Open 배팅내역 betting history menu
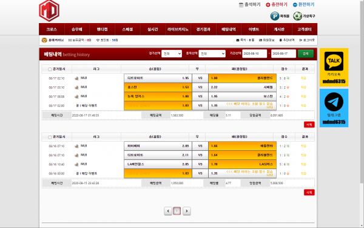This screenshot has height=228, width=364. (229, 29)
